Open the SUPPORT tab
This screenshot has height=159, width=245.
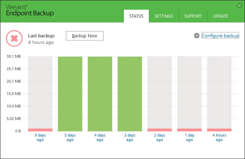(x=193, y=16)
